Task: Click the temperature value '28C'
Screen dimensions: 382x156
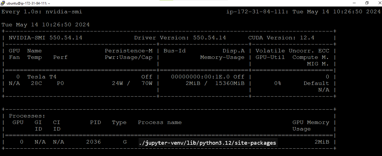Action: (36, 83)
